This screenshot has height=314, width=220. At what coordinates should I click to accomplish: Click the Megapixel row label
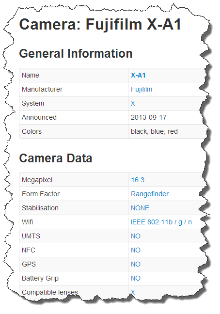click(37, 180)
